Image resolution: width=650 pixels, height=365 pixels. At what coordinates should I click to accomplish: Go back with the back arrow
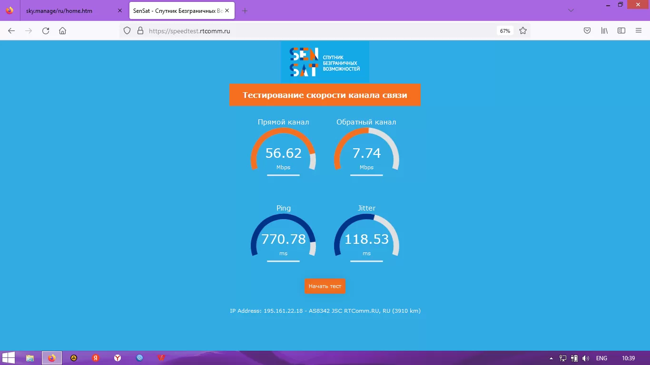(x=11, y=30)
